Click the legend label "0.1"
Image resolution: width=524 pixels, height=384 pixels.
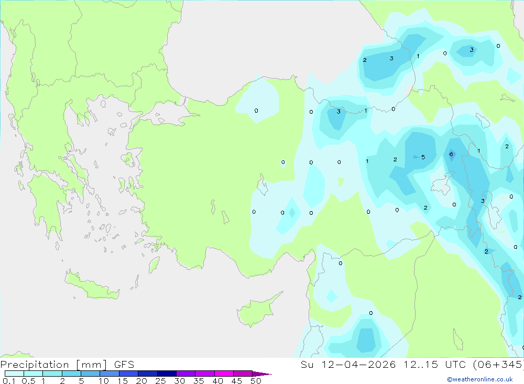9,381
